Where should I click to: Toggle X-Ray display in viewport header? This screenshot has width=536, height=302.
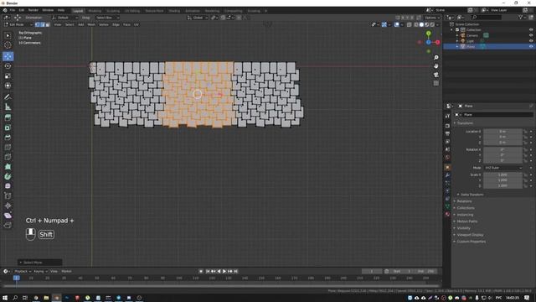[410, 24]
